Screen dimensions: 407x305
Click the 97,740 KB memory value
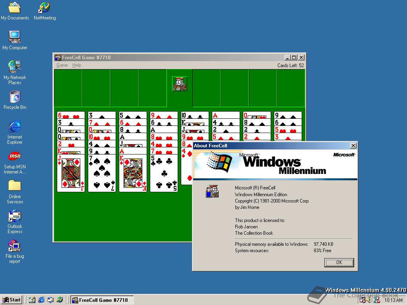point(324,244)
